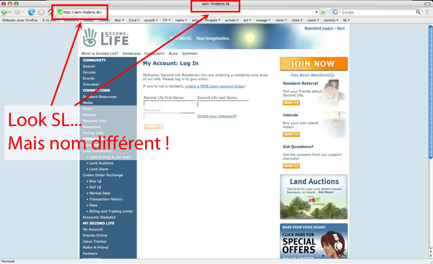Open the Blog navigation tab
This screenshot has width=433, height=264.
[173, 54]
